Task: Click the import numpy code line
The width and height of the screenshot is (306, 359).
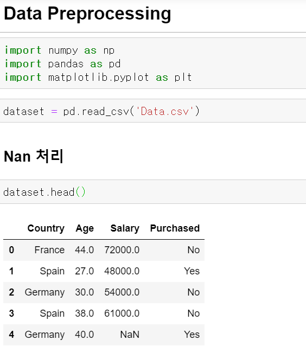Action: [59, 50]
